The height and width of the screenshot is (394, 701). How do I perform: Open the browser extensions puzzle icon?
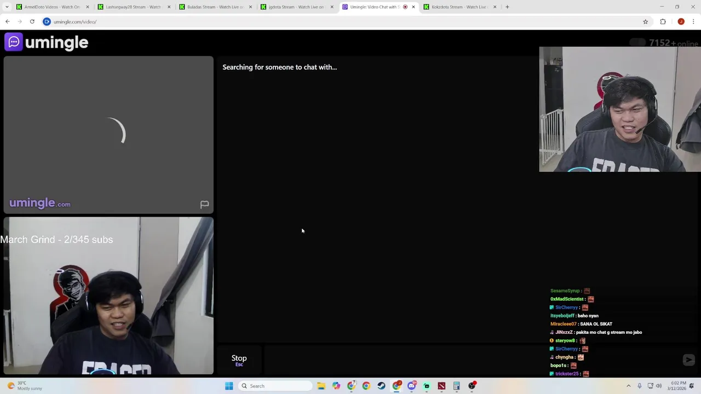[x=663, y=22]
